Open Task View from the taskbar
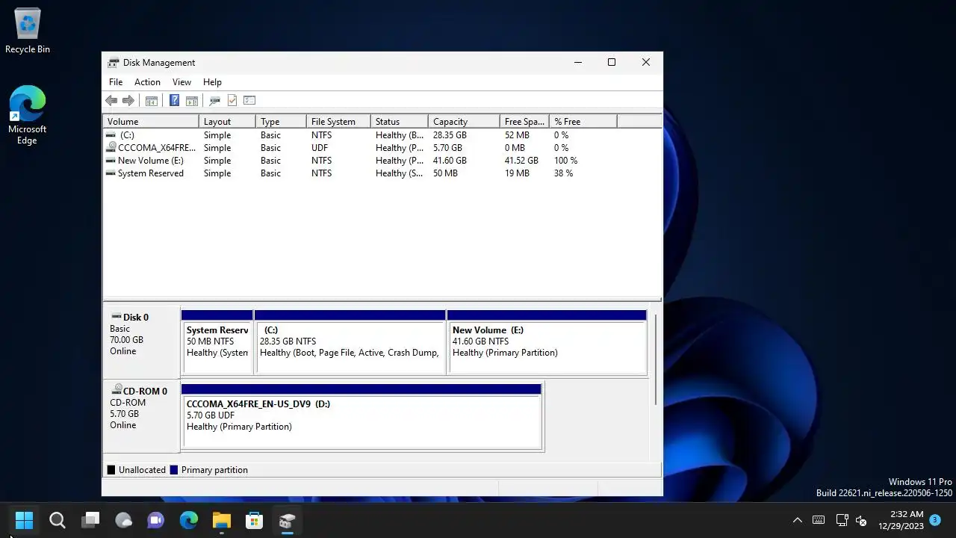The image size is (956, 538). 90,520
